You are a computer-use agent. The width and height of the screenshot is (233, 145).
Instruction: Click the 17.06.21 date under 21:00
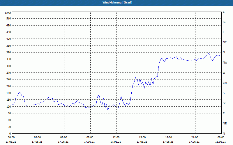(x=194, y=142)
